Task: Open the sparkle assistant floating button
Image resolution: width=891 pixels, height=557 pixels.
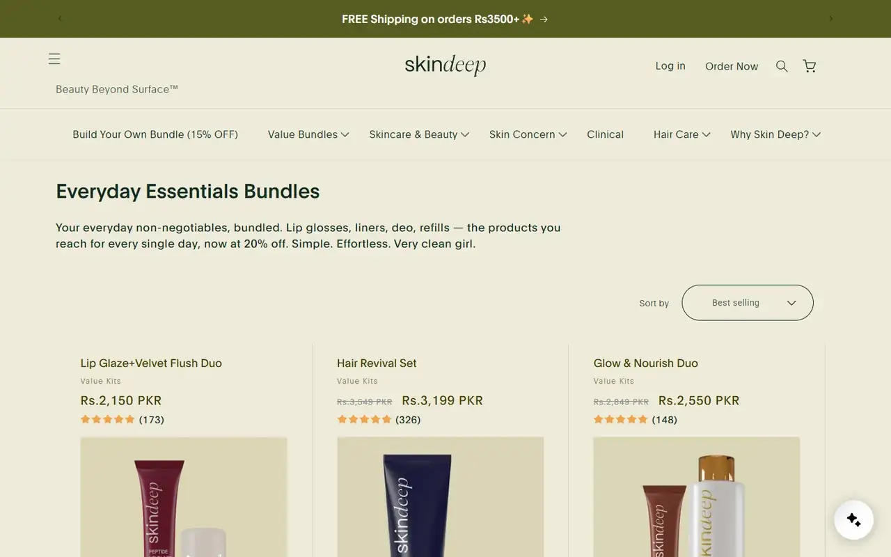Action: coord(854,519)
